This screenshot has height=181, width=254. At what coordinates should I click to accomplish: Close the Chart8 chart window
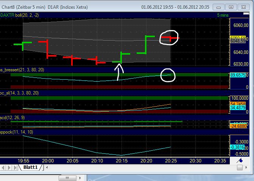click(x=243, y=7)
